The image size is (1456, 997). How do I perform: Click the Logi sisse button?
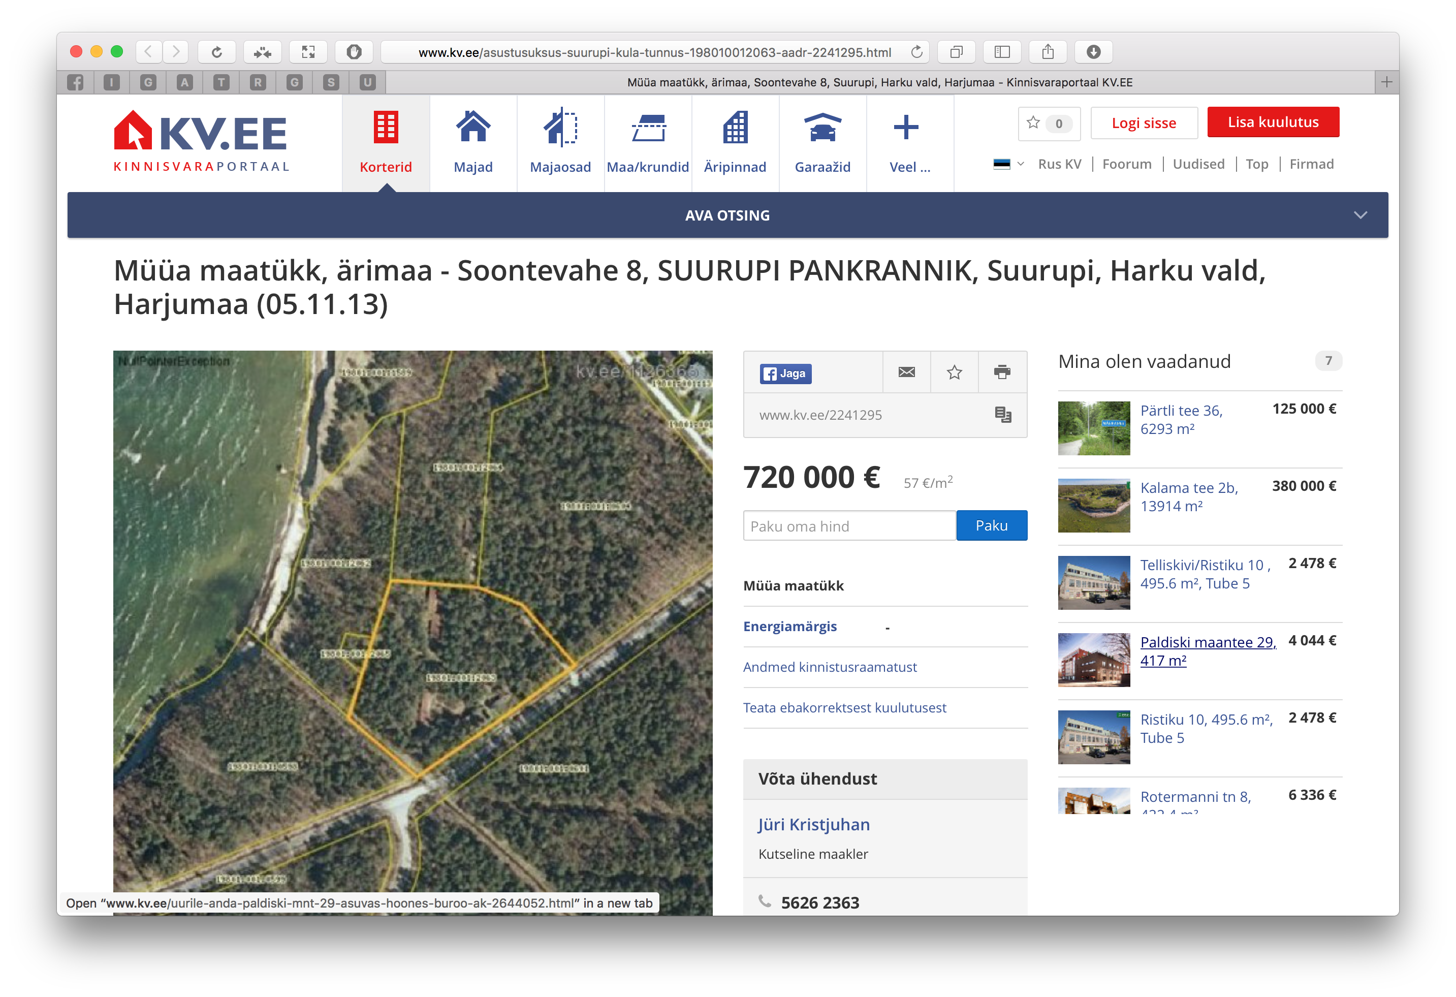1144,123
